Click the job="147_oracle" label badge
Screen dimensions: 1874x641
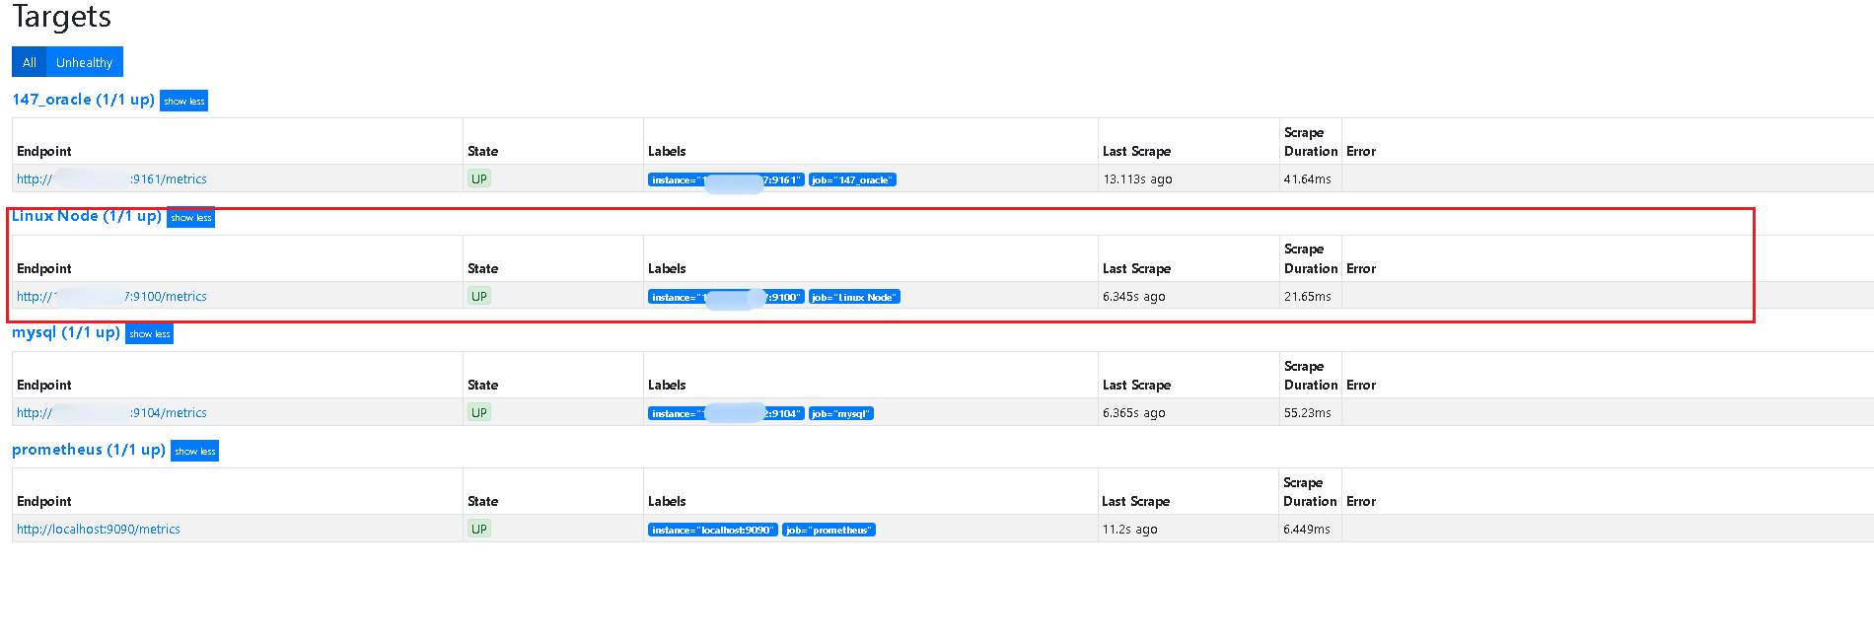click(852, 180)
